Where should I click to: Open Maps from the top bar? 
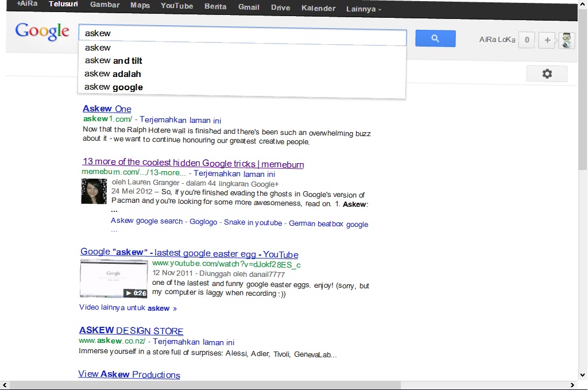point(140,5)
